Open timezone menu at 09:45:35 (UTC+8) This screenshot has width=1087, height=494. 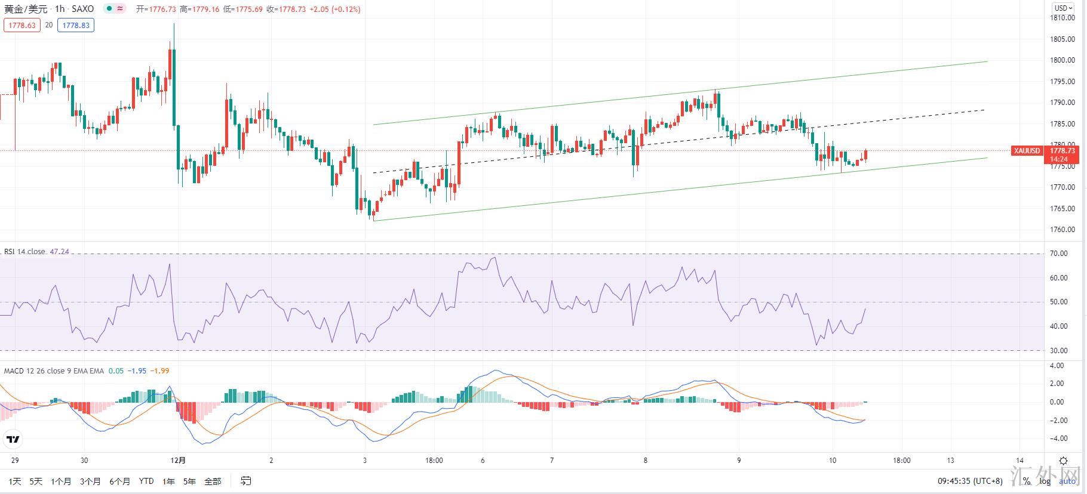(x=970, y=481)
